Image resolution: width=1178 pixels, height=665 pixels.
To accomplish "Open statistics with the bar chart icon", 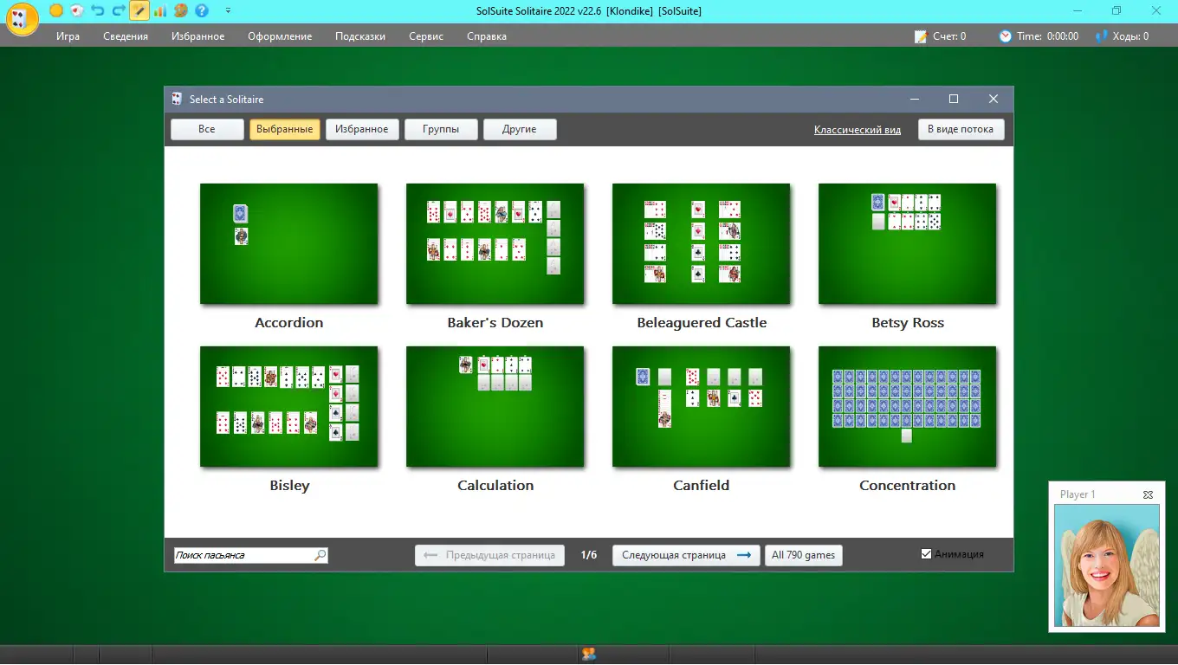I will click(160, 10).
